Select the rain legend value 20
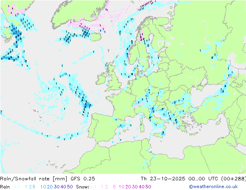Screen dimensions: 246x190 tap(50, 187)
